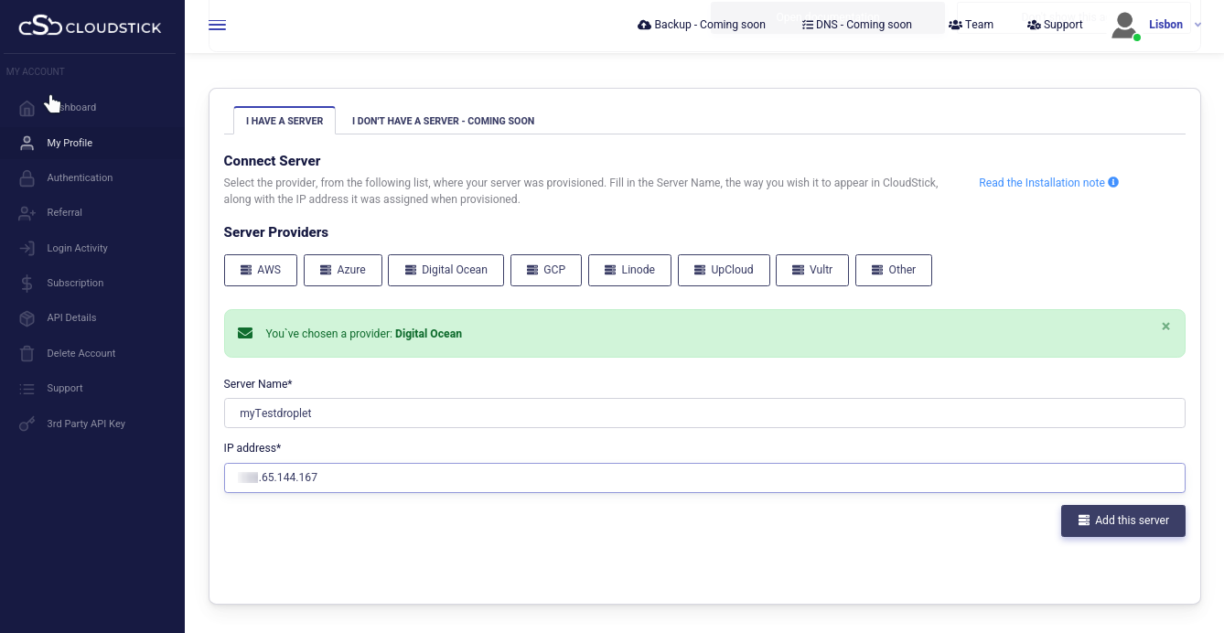1224x633 pixels.
Task: Click the Installation note info icon
Action: [x=1113, y=182]
